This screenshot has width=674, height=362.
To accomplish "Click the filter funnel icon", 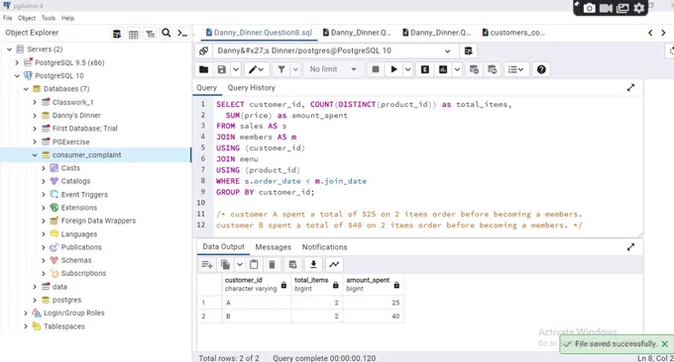I will click(281, 69).
